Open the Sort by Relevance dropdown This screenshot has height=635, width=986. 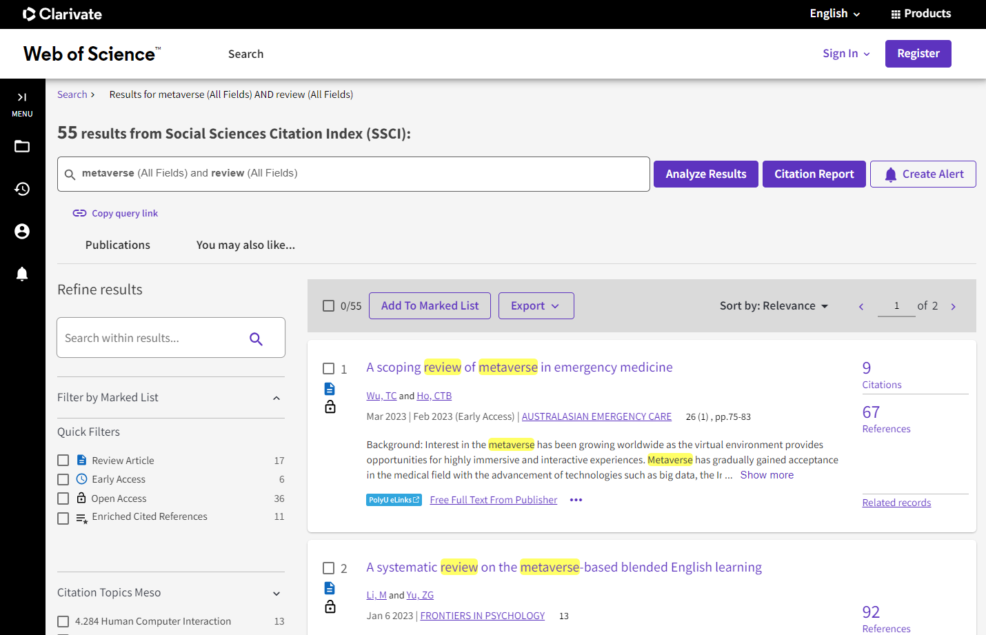click(774, 305)
